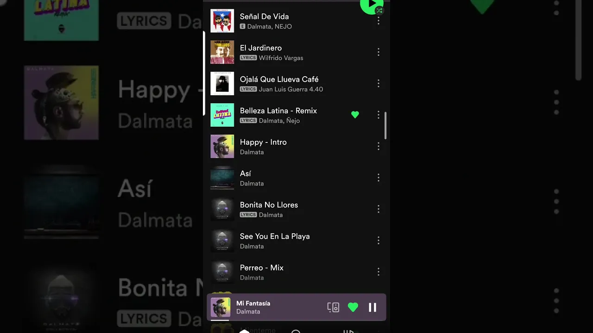Open three-dot menu for Así
This screenshot has width=593, height=333.
click(x=379, y=178)
